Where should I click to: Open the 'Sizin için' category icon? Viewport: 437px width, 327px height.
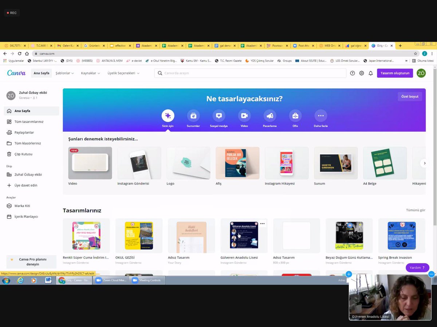[x=168, y=116]
